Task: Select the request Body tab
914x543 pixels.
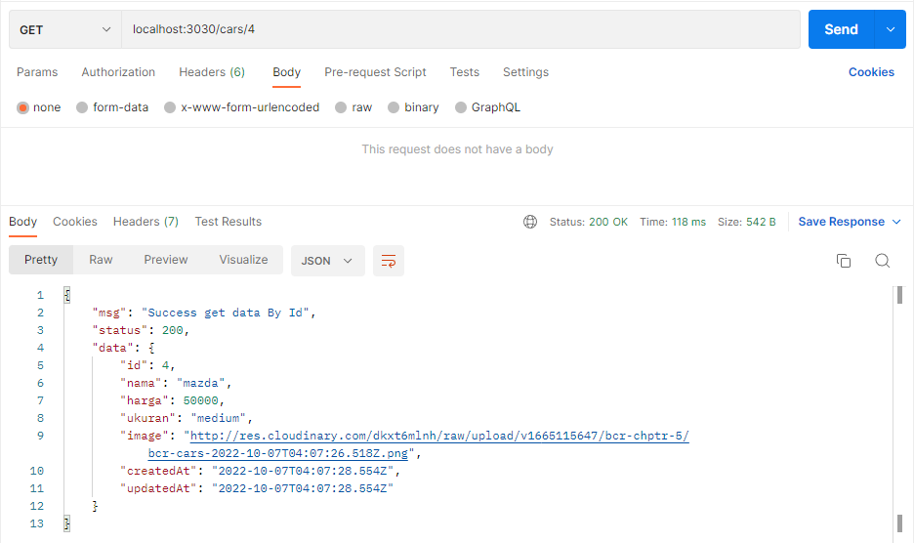Action: pos(287,72)
